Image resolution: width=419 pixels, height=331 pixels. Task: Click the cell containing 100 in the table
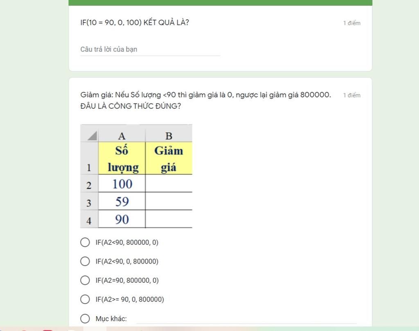click(x=122, y=184)
